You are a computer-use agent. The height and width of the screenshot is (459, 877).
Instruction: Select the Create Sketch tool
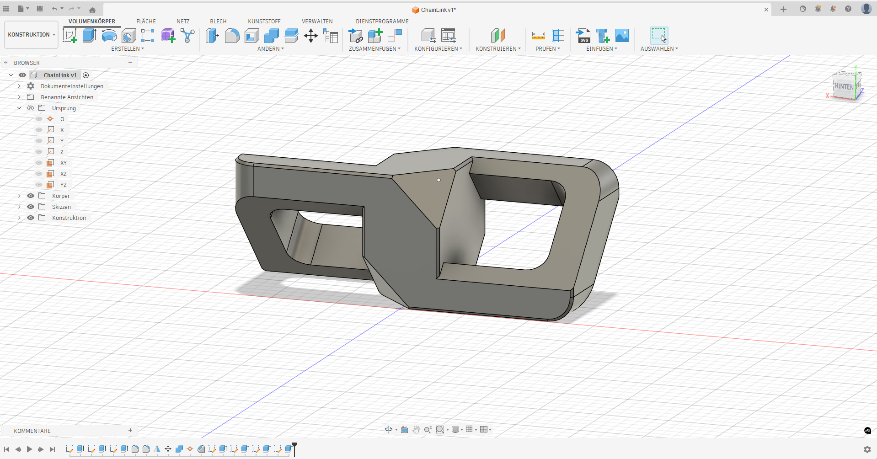pyautogui.click(x=70, y=36)
